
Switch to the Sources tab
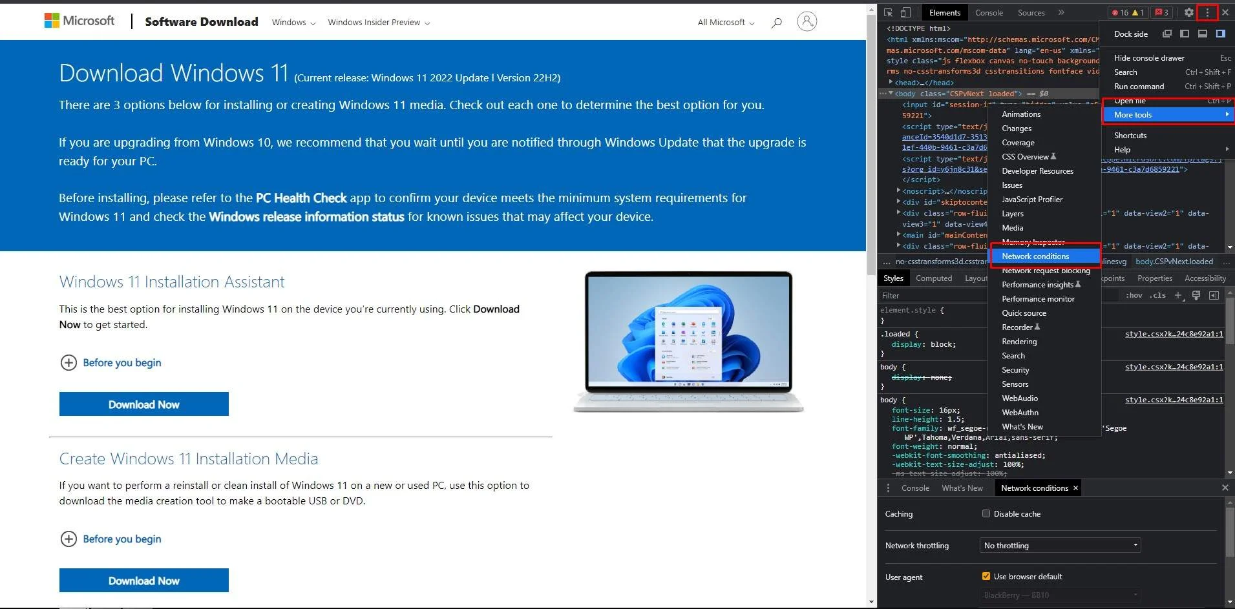pyautogui.click(x=1031, y=13)
